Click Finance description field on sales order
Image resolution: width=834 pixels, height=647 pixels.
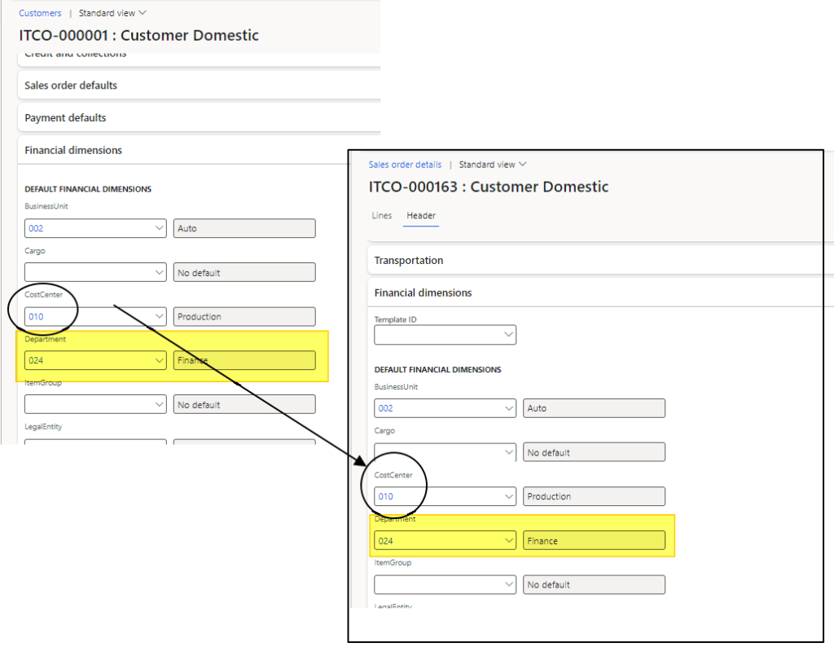pyautogui.click(x=594, y=540)
